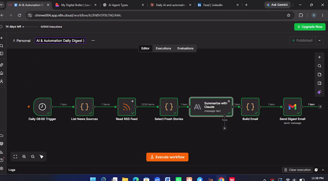Bookmark this page with the star
This screenshot has height=181, width=328.
pyautogui.click(x=289, y=15)
